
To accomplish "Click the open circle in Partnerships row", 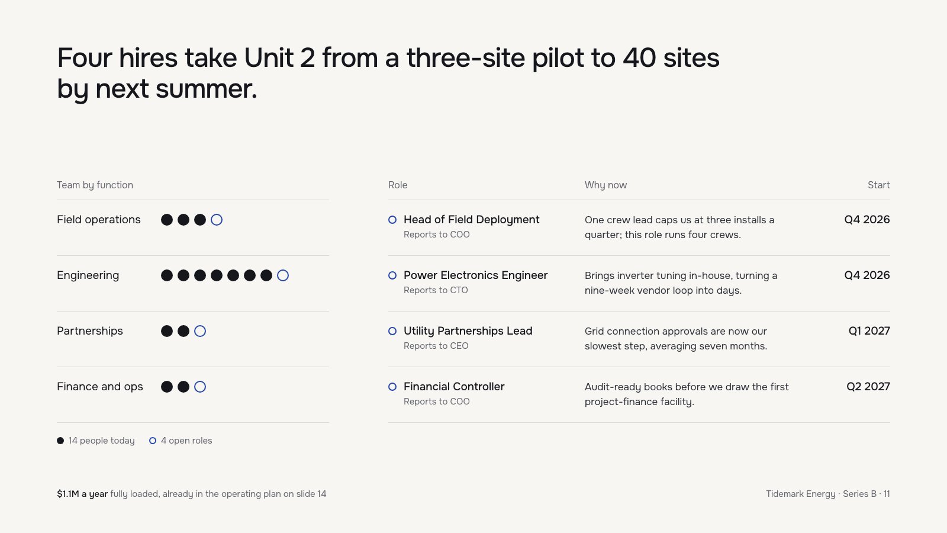I will [200, 331].
